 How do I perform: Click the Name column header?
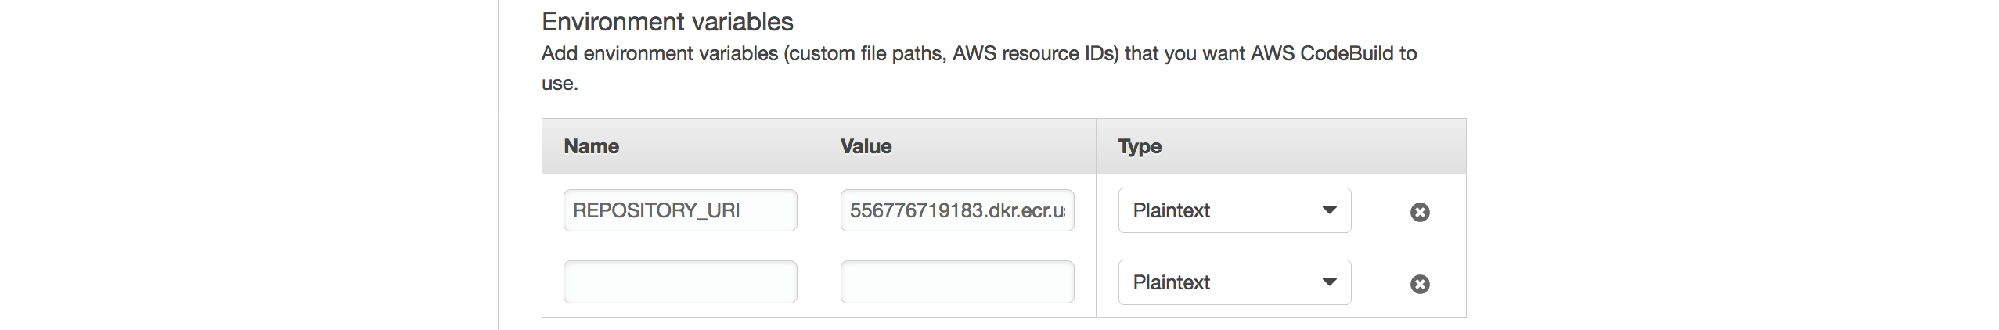592,146
